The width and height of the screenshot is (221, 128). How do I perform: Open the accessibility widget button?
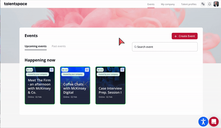point(203,122)
